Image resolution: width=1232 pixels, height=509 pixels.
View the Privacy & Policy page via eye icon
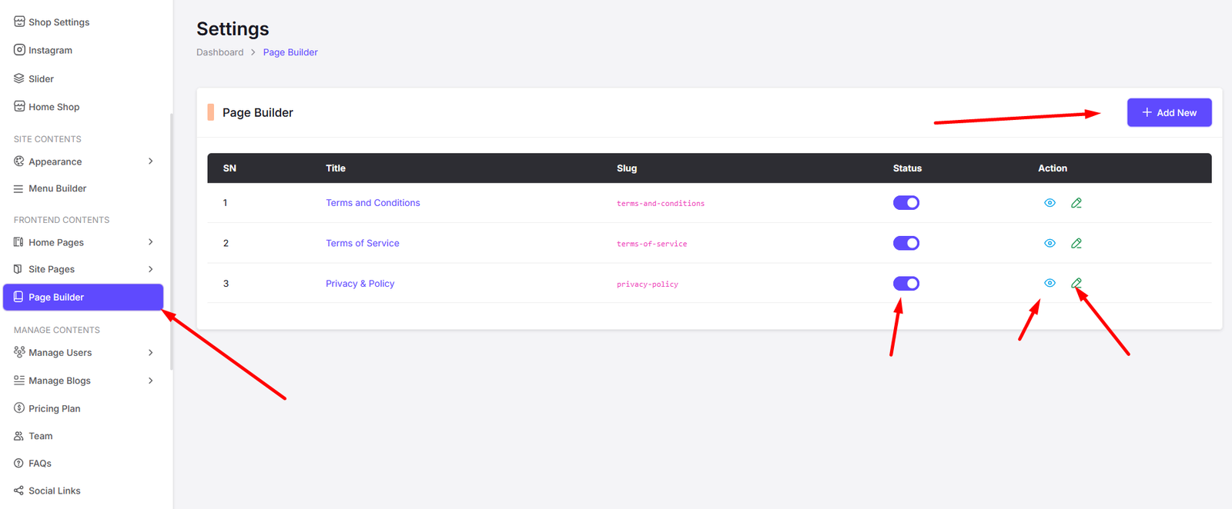[1050, 283]
